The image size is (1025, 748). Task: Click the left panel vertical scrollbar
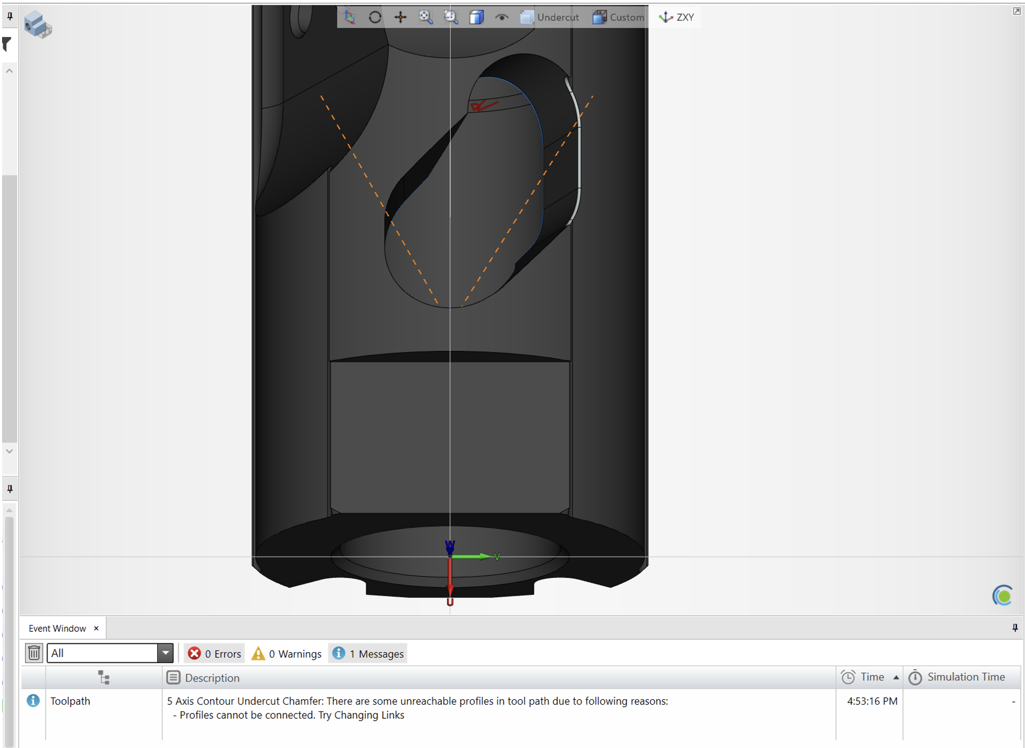(9, 309)
